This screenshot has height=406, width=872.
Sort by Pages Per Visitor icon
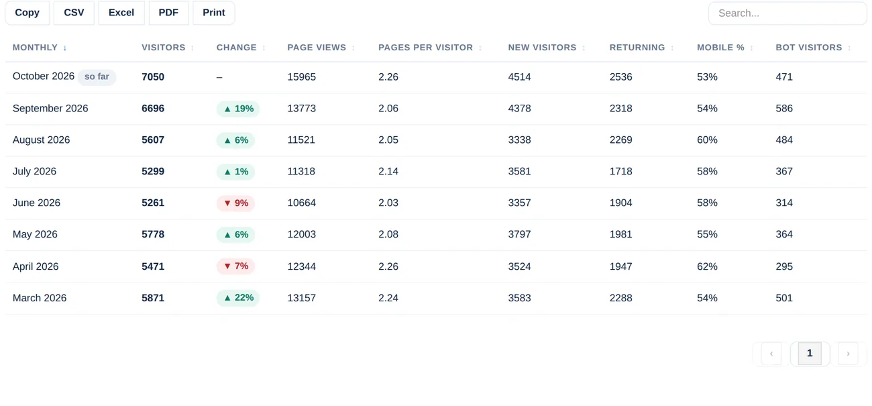(480, 48)
